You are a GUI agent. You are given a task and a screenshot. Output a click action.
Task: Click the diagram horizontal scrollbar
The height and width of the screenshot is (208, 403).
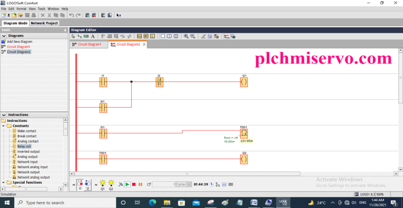click(187, 174)
